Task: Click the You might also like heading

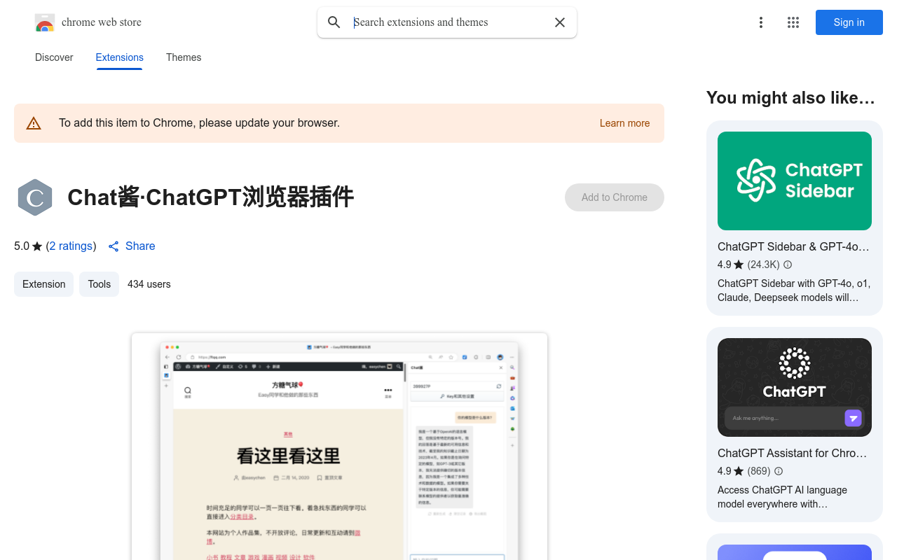Action: [x=790, y=98]
